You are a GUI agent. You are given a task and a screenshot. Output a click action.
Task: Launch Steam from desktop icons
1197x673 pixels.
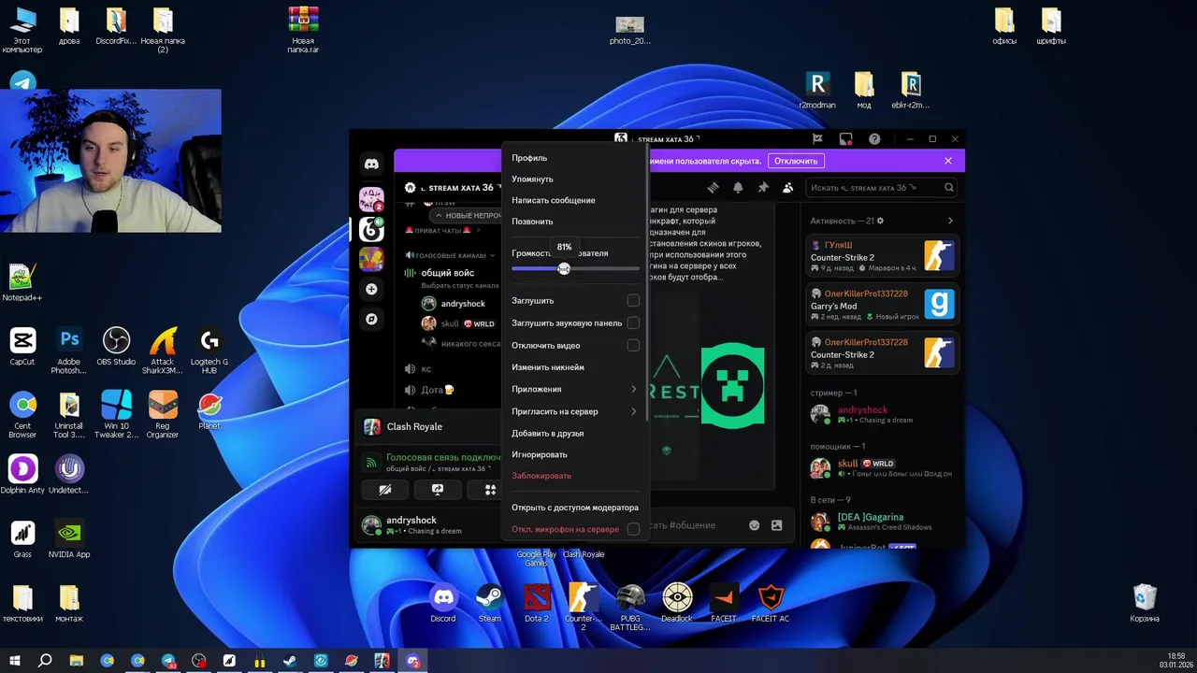(x=490, y=604)
